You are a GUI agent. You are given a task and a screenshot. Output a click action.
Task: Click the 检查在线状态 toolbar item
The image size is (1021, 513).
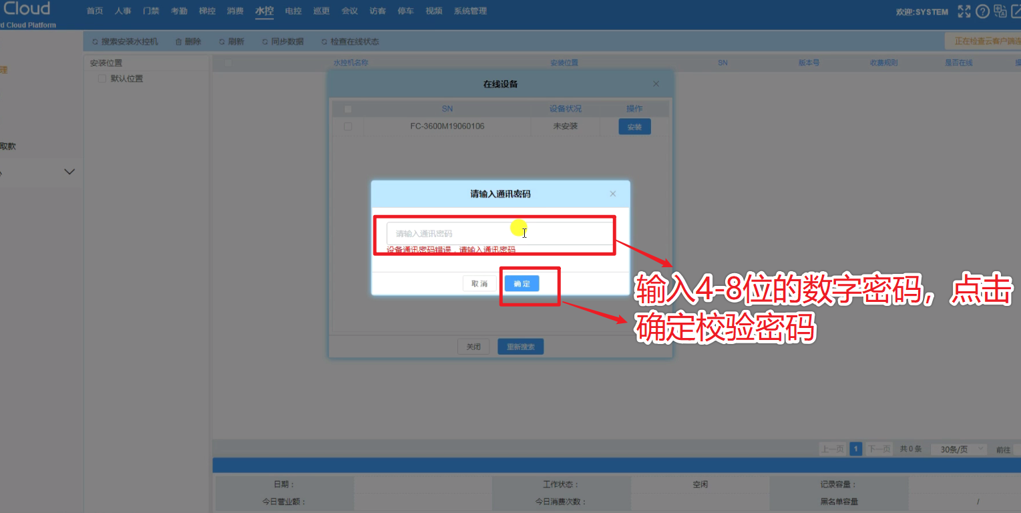point(350,41)
